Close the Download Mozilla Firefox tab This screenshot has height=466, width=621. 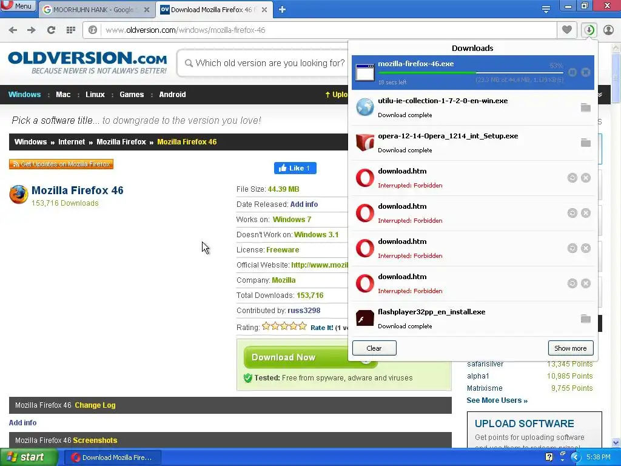[264, 10]
